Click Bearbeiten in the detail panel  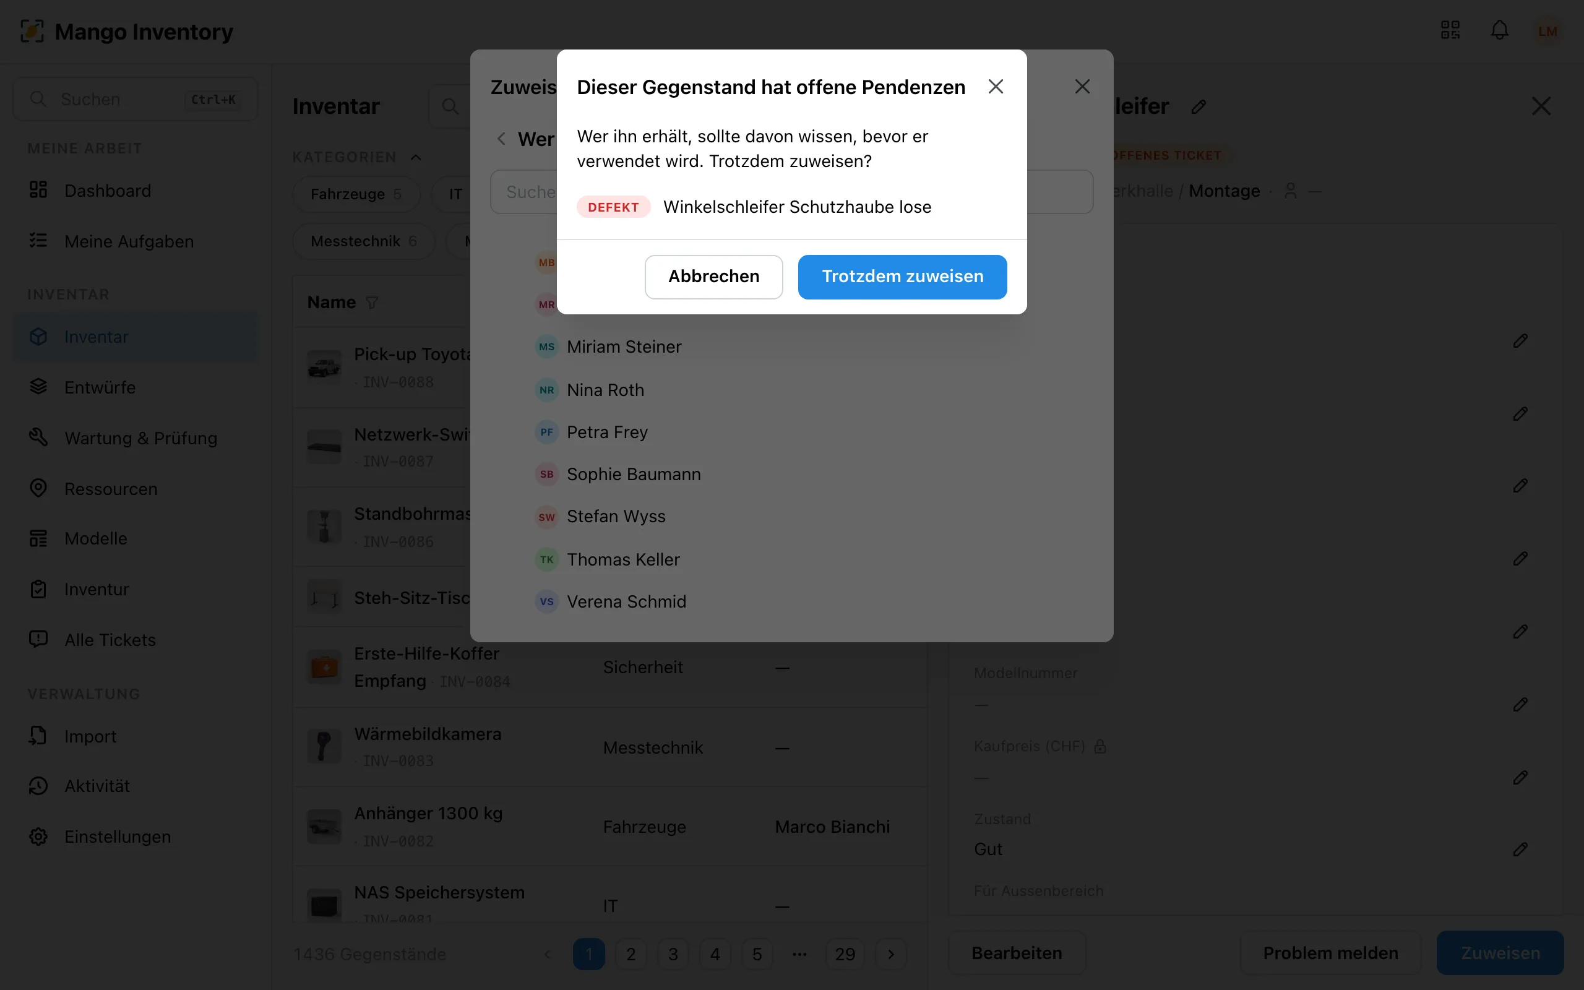1017,953
